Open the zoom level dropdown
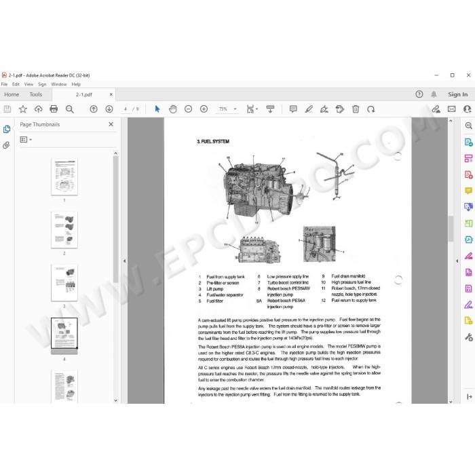Screen dimensions: 475x475 (235, 109)
